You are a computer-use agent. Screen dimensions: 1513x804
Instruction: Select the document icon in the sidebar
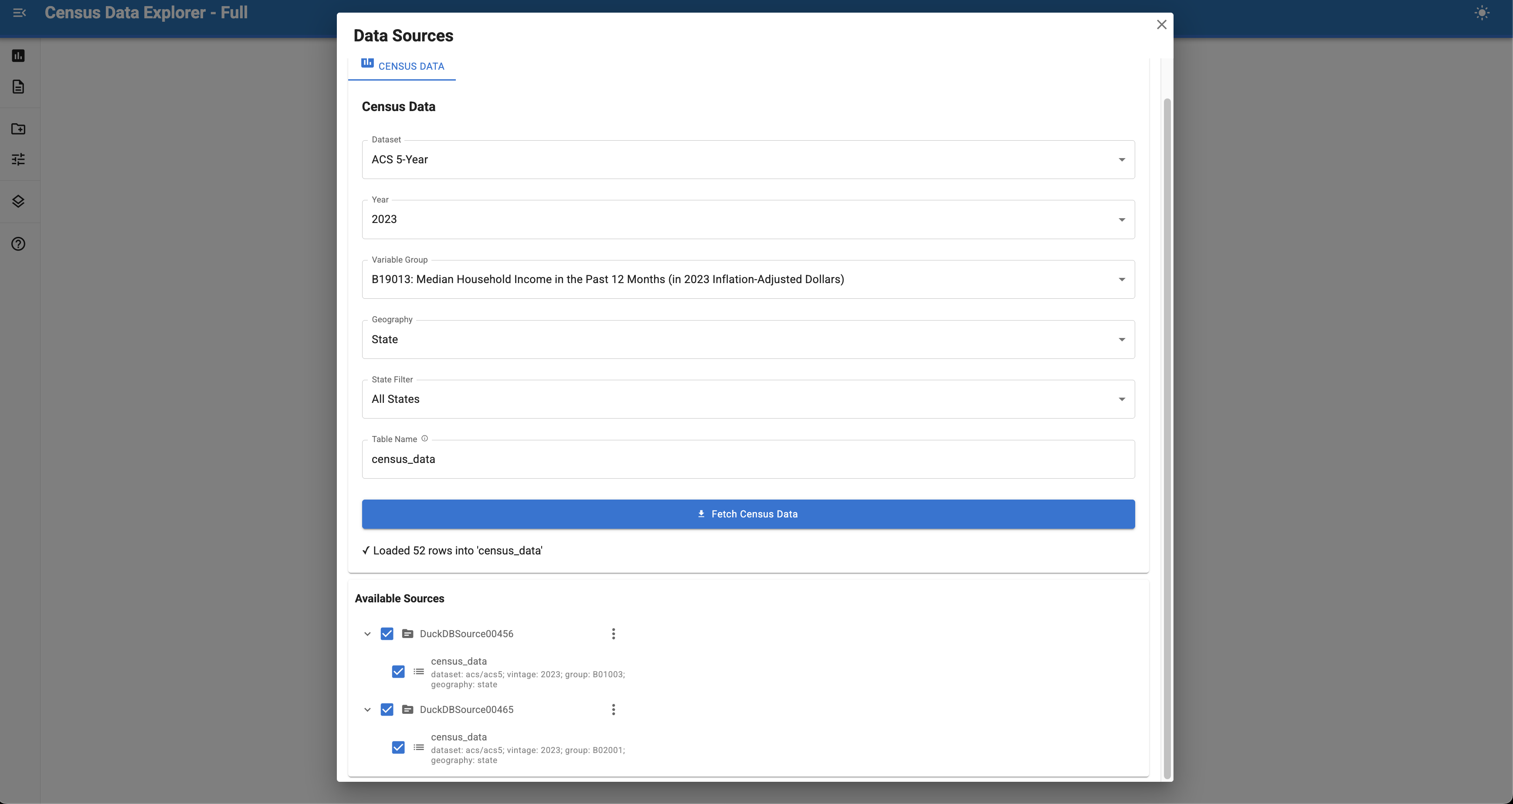(x=18, y=86)
